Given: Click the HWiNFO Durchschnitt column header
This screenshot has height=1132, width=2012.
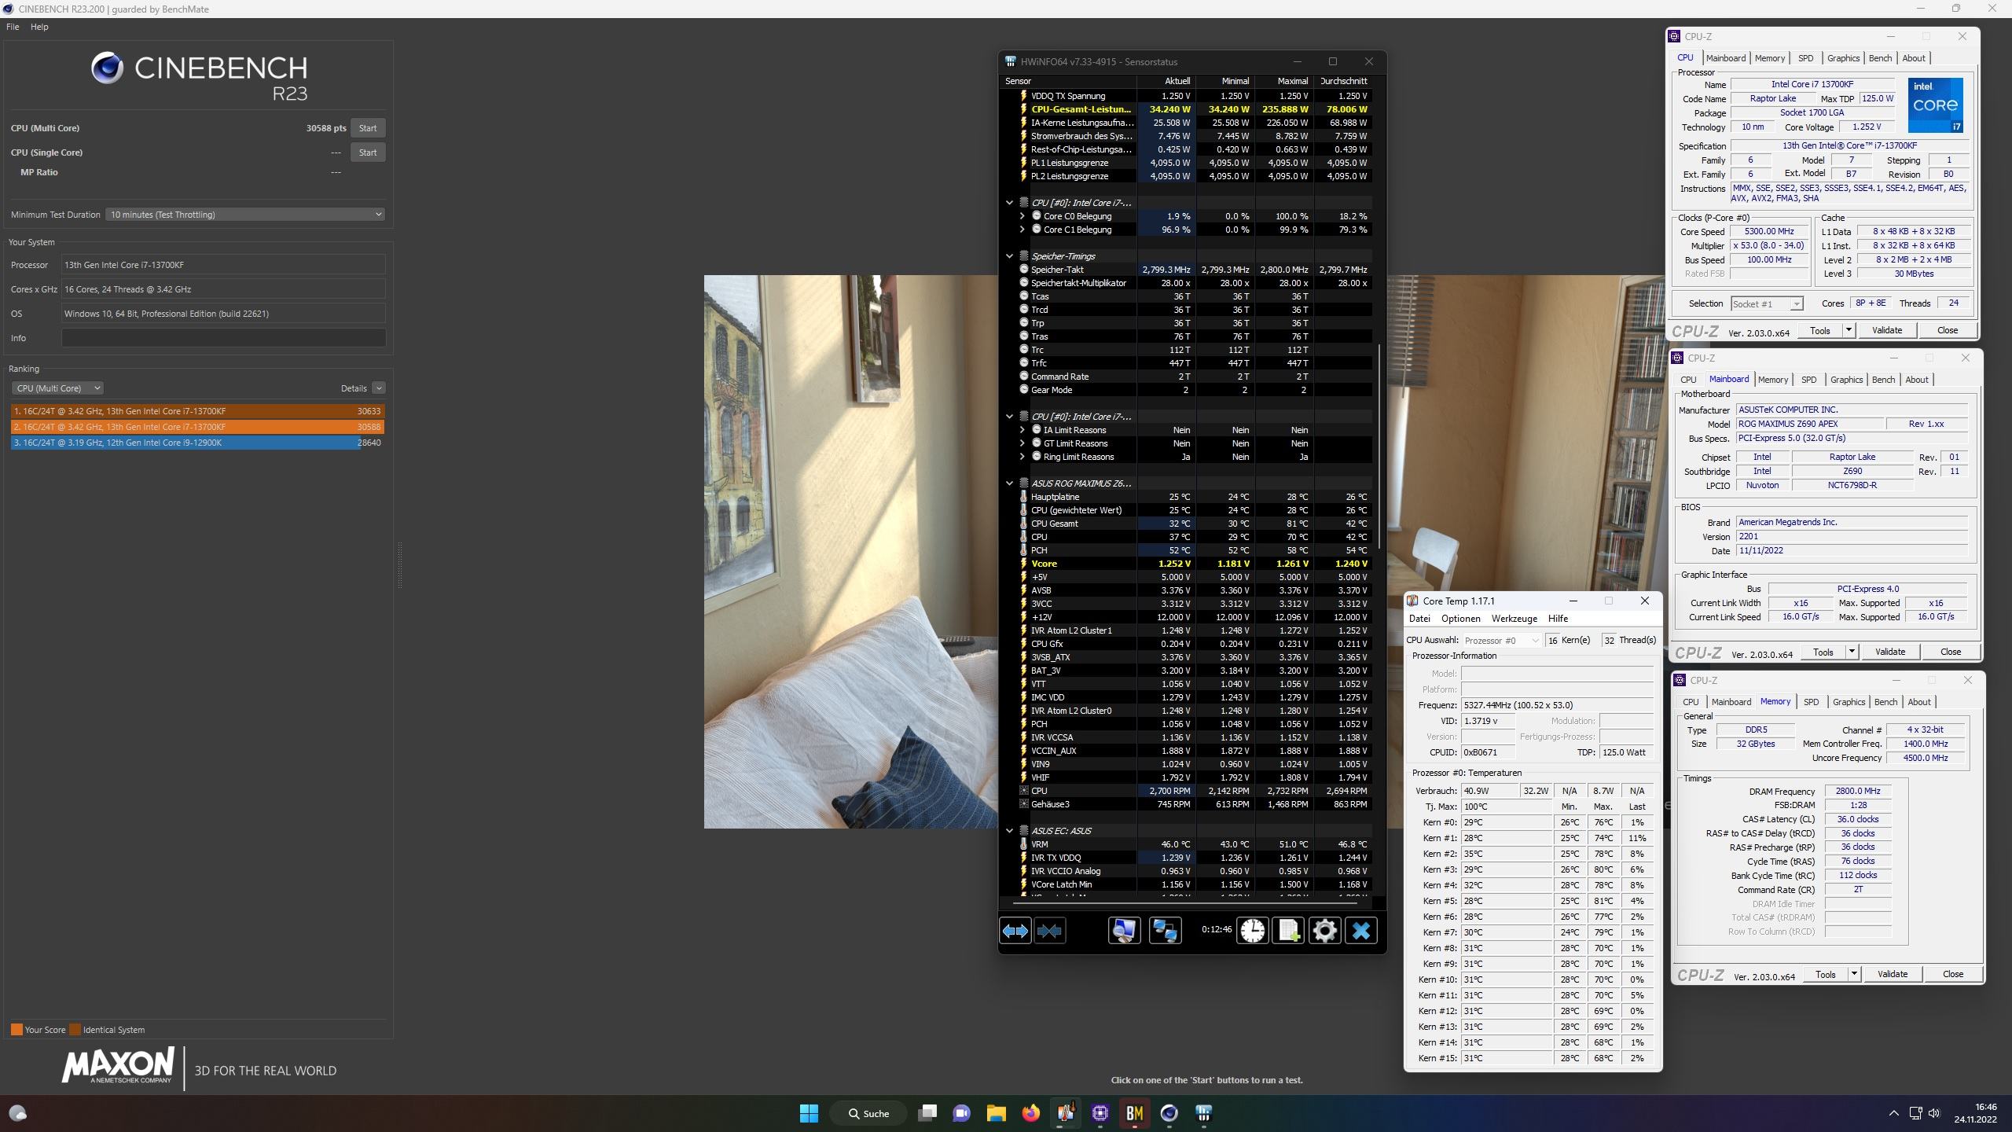Looking at the screenshot, I should coord(1343,81).
